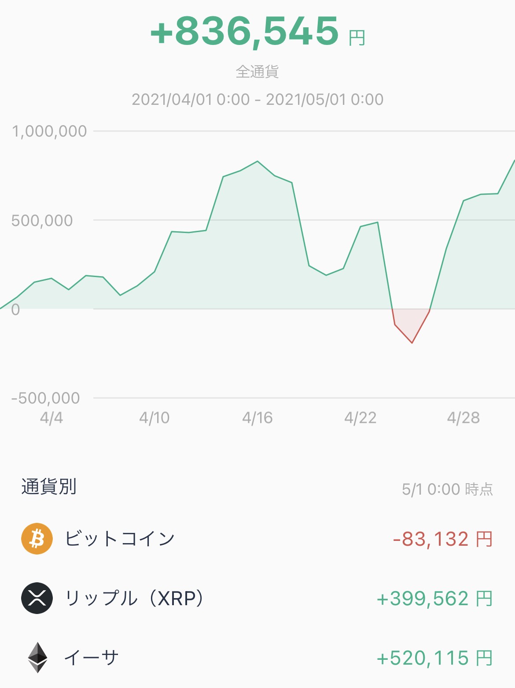
Task: Select the +399,562 円 XRP profit amount
Action: click(434, 599)
